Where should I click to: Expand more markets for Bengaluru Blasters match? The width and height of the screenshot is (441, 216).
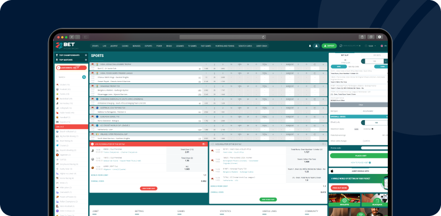pos(199,90)
